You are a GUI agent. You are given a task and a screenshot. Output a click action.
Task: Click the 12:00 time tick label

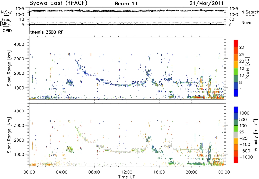click(x=127, y=172)
